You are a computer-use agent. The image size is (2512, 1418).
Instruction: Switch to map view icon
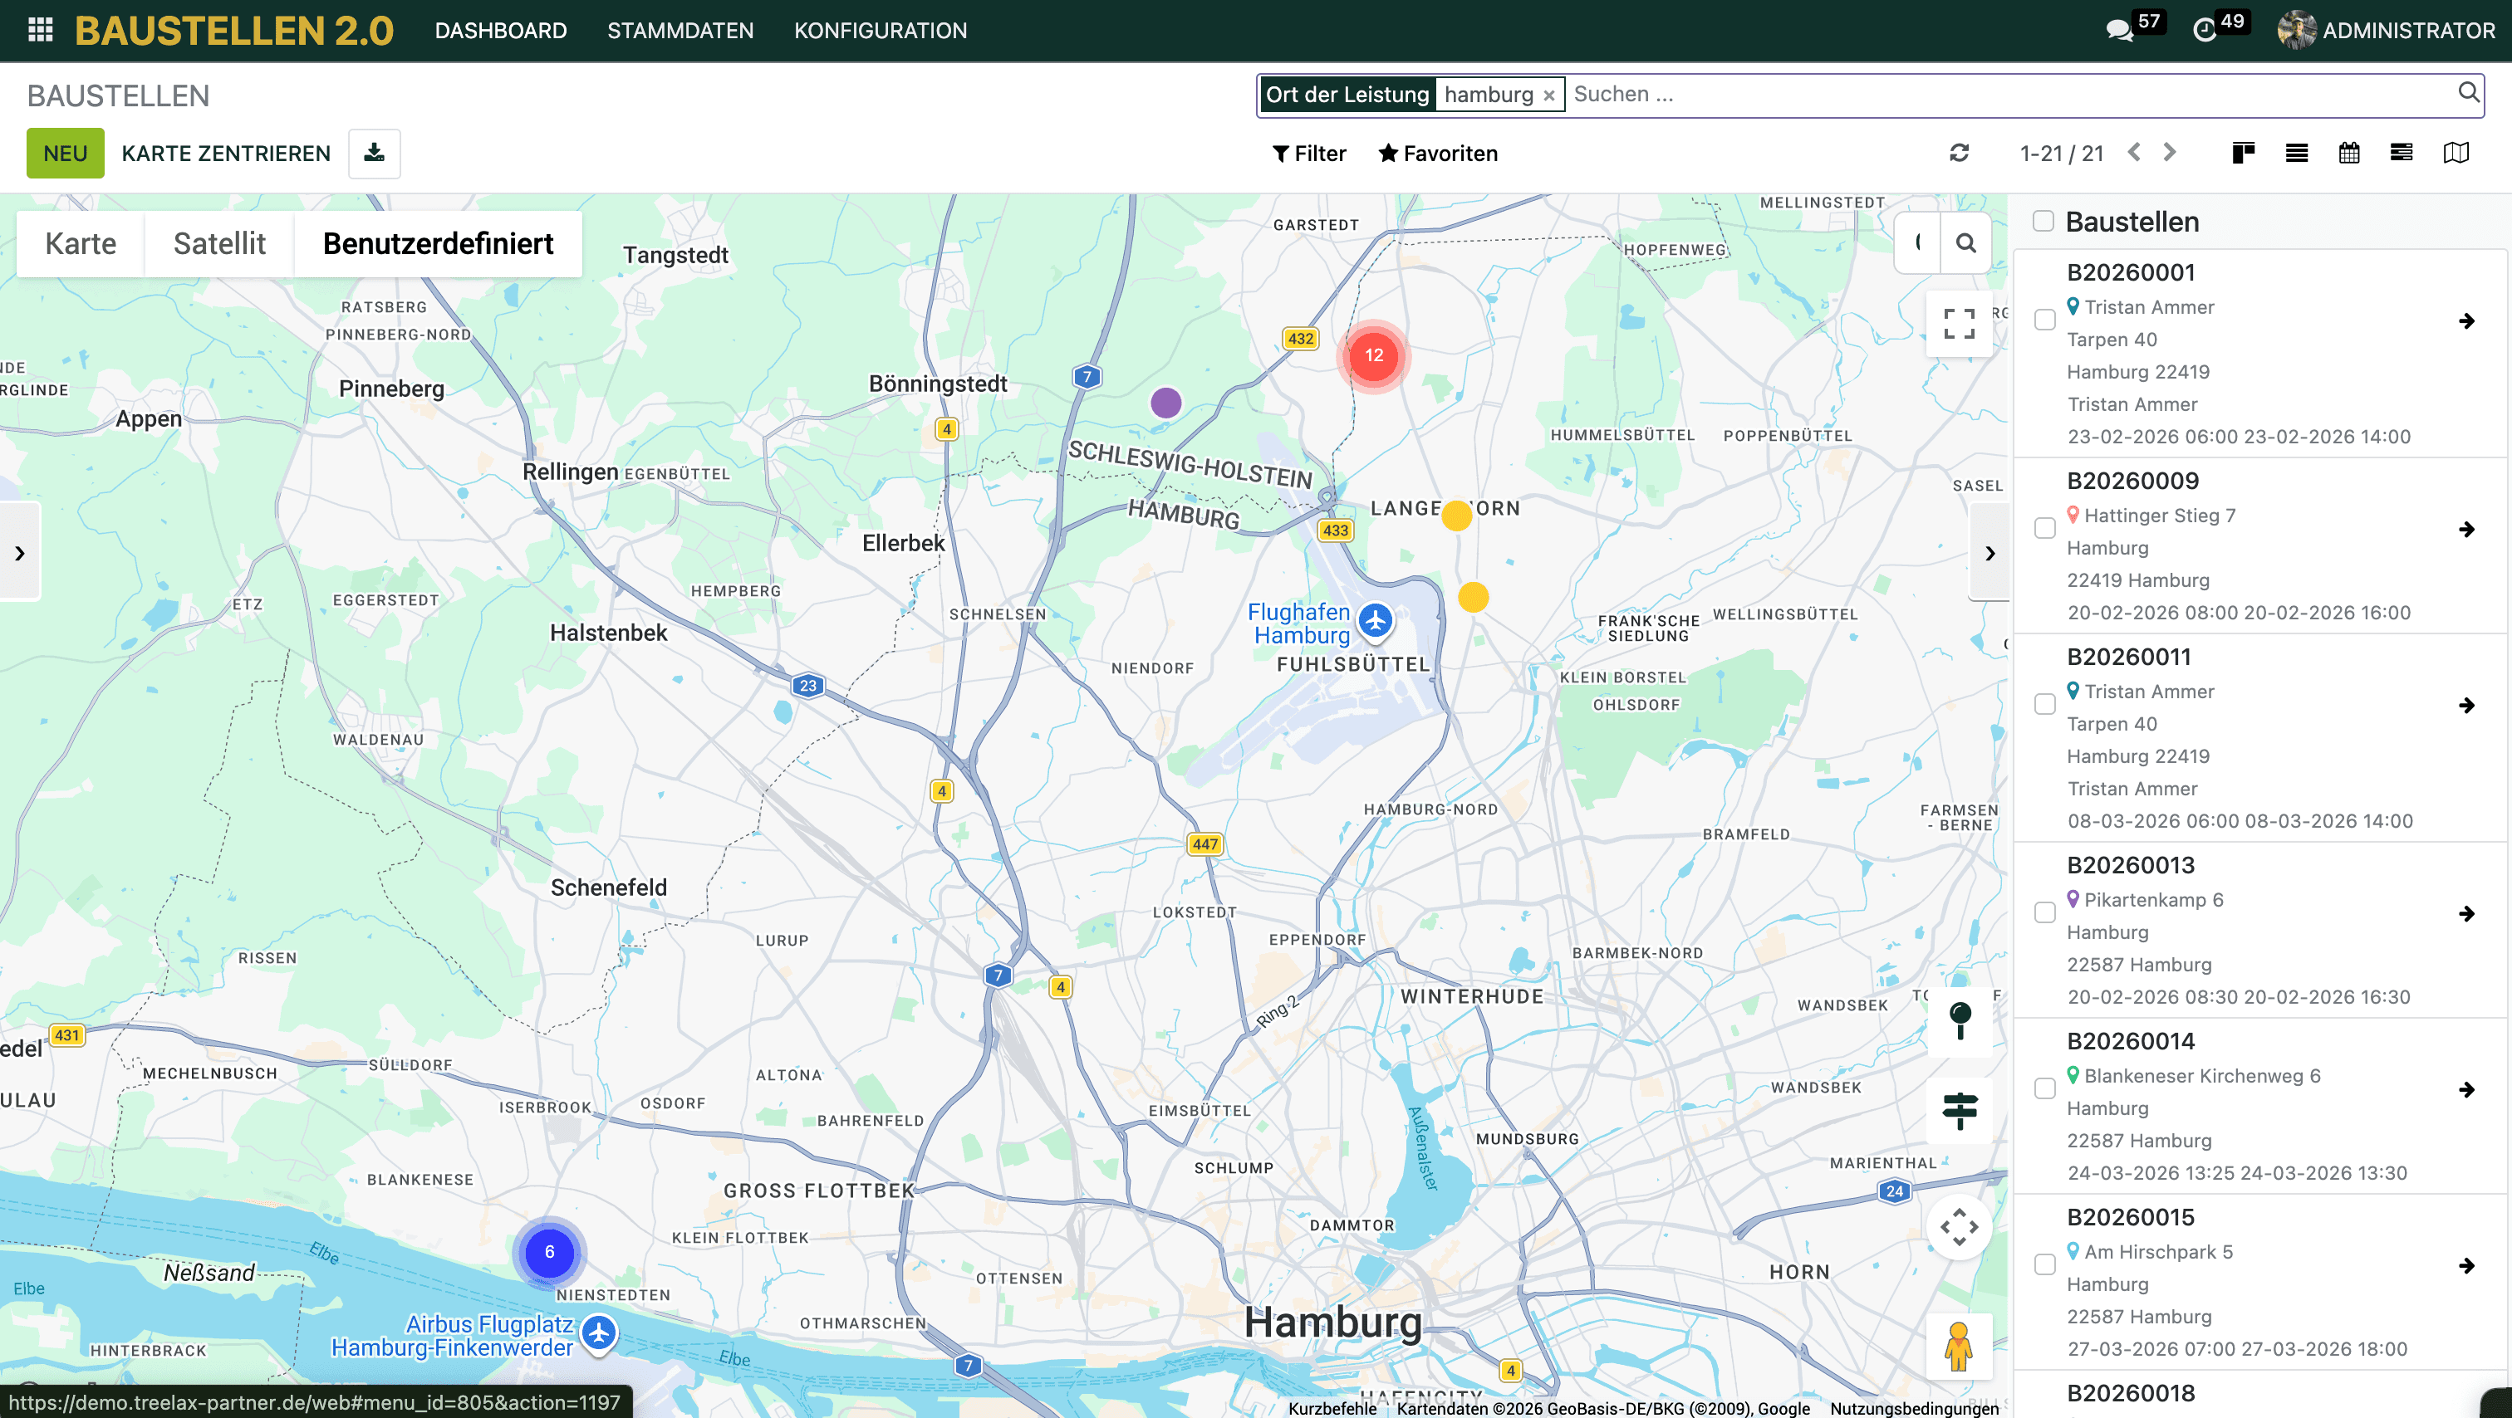tap(2456, 153)
